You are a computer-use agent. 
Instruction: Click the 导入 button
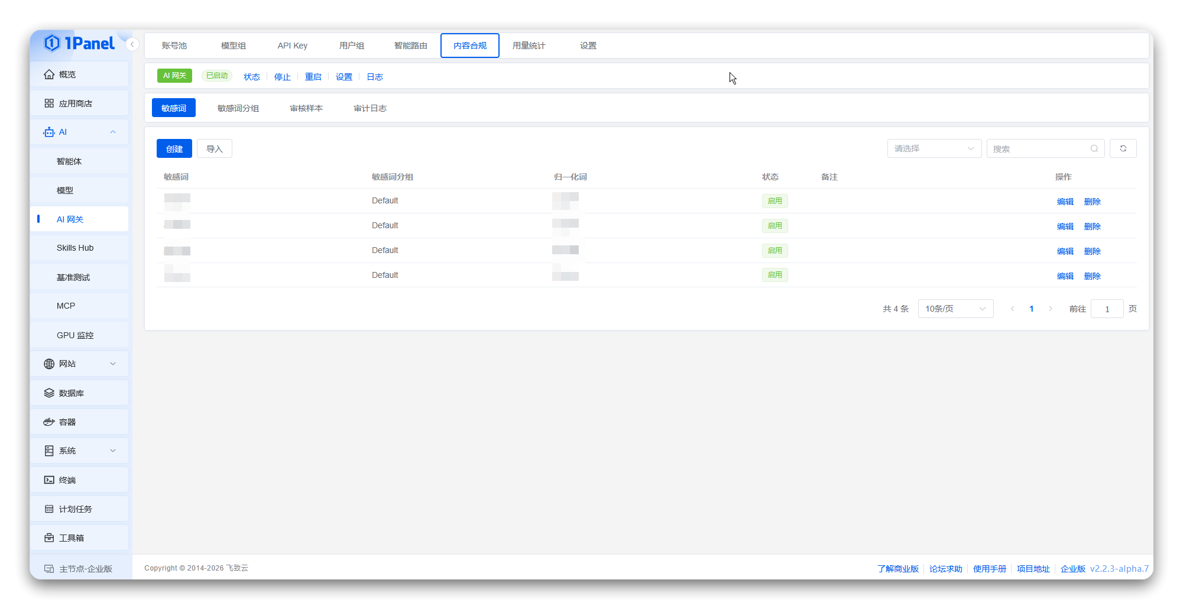215,149
